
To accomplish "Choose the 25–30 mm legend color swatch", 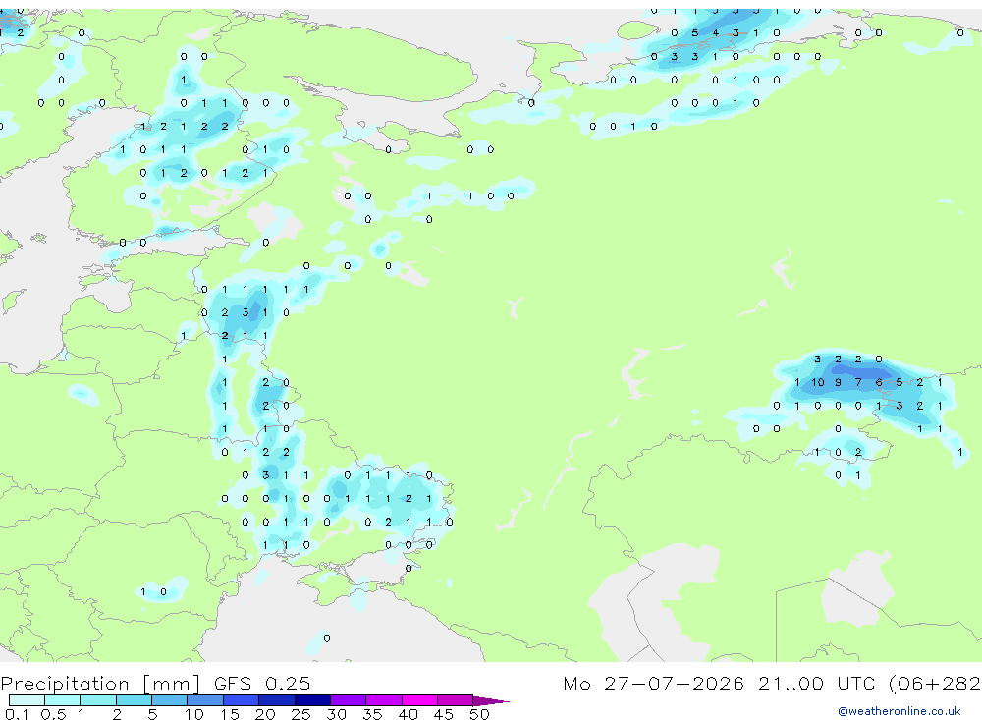I will [312, 700].
